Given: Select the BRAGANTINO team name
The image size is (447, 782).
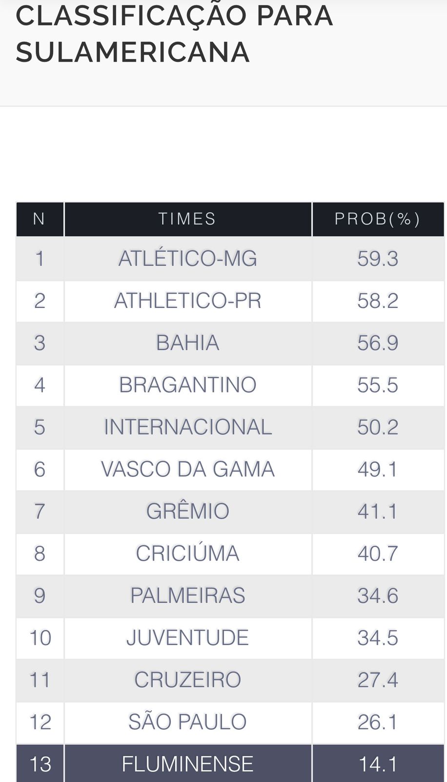Looking at the screenshot, I should (188, 385).
